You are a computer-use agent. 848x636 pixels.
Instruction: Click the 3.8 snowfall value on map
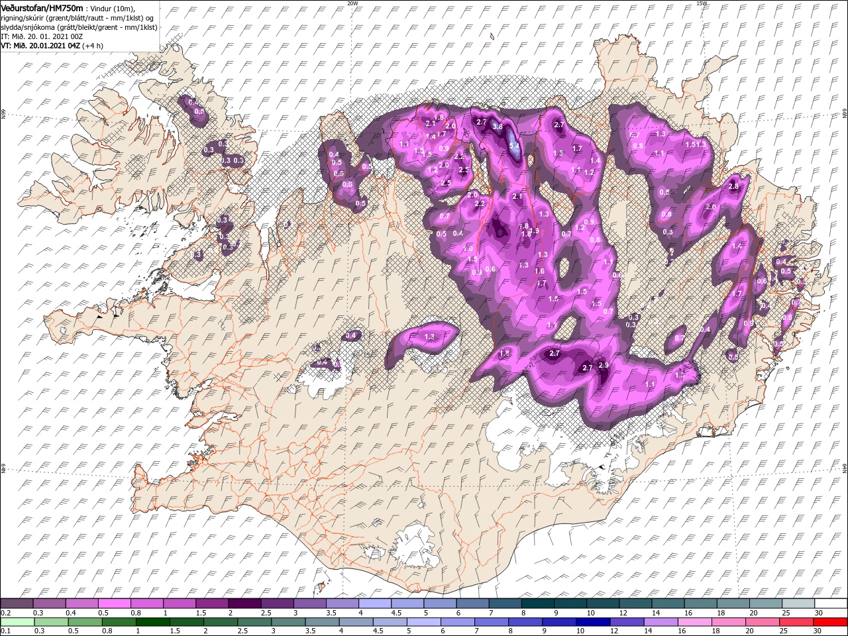[497, 126]
